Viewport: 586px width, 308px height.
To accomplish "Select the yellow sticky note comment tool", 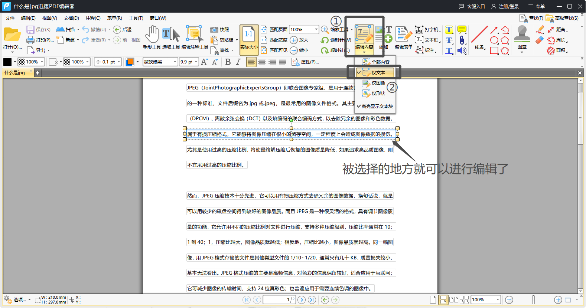I will [x=462, y=30].
